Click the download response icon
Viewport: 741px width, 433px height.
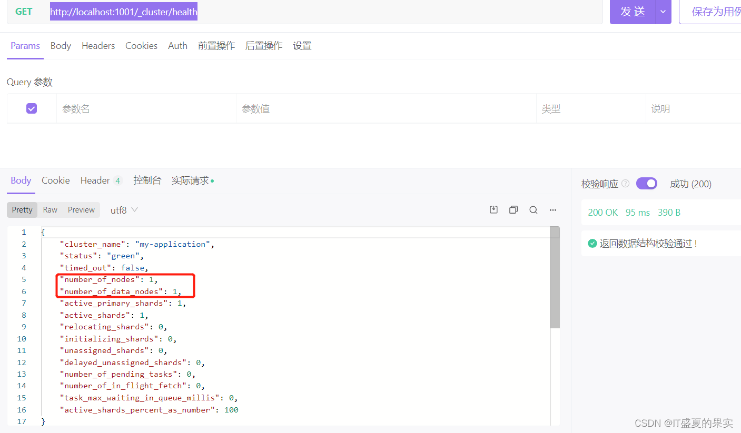493,210
